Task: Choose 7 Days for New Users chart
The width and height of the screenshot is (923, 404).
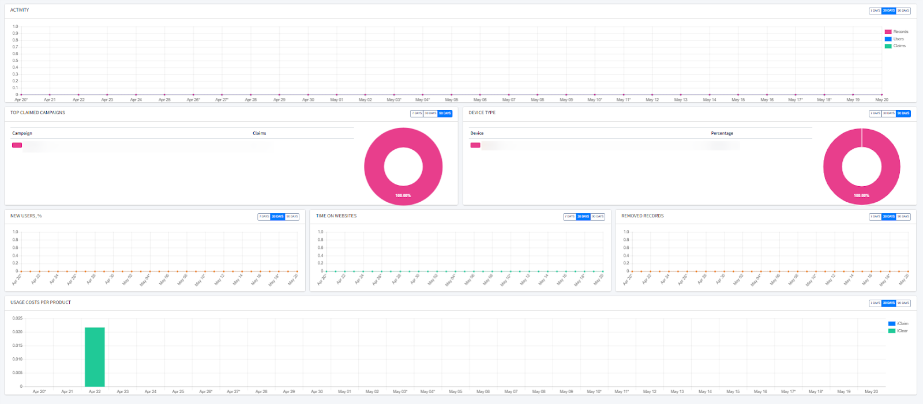Action: [264, 217]
